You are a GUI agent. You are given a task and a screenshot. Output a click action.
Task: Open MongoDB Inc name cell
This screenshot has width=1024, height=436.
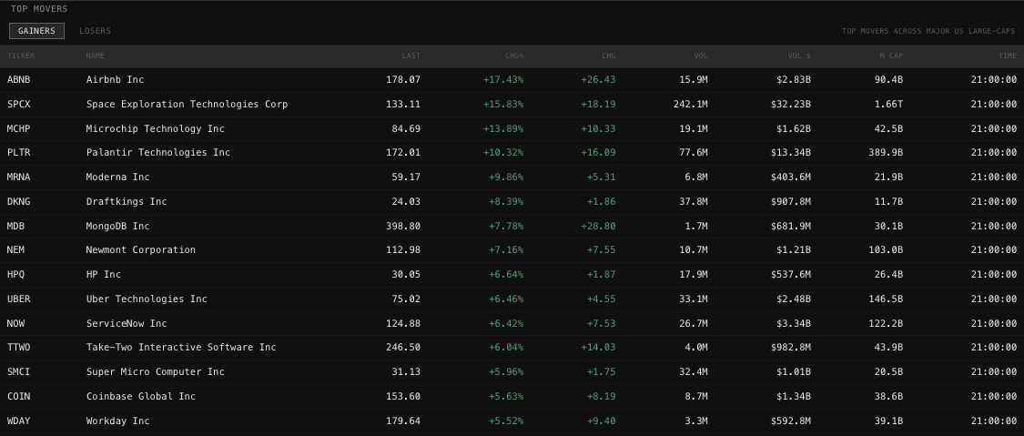(117, 226)
